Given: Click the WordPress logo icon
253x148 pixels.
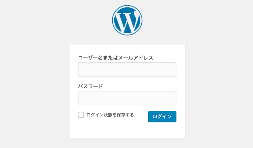Looking at the screenshot, I should 127,20.
